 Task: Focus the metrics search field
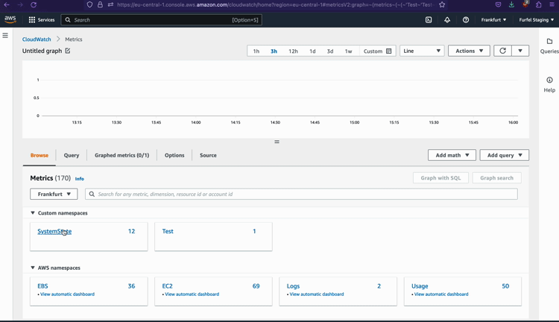click(x=301, y=194)
